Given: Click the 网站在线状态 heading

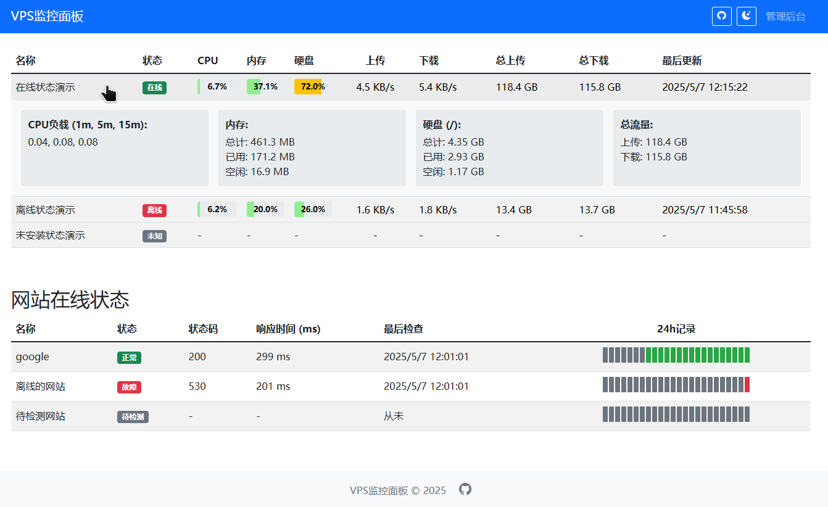Looking at the screenshot, I should pyautogui.click(x=70, y=300).
